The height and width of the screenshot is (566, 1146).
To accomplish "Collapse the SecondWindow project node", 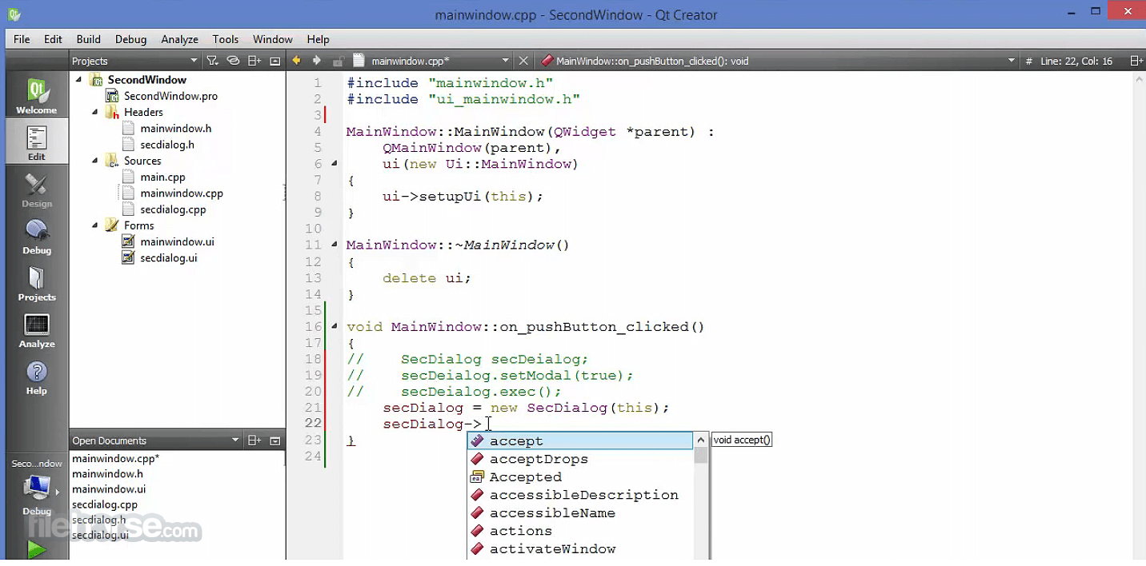I will point(79,79).
